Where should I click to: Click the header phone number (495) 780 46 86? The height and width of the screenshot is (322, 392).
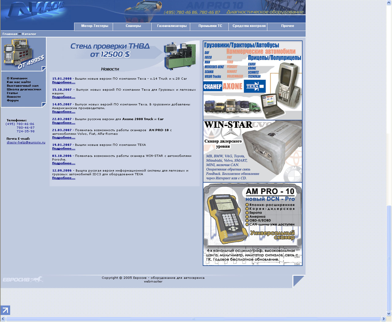point(181,12)
